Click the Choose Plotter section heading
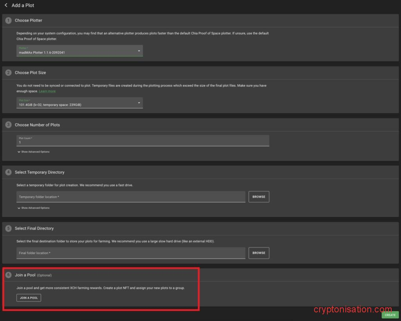 click(x=29, y=20)
